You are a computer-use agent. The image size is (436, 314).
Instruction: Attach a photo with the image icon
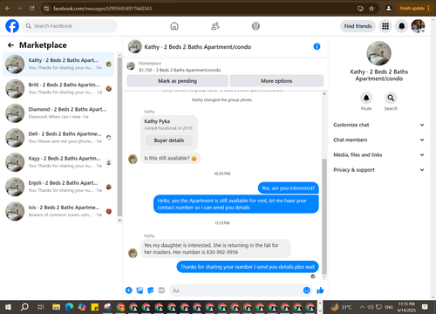[140, 290]
